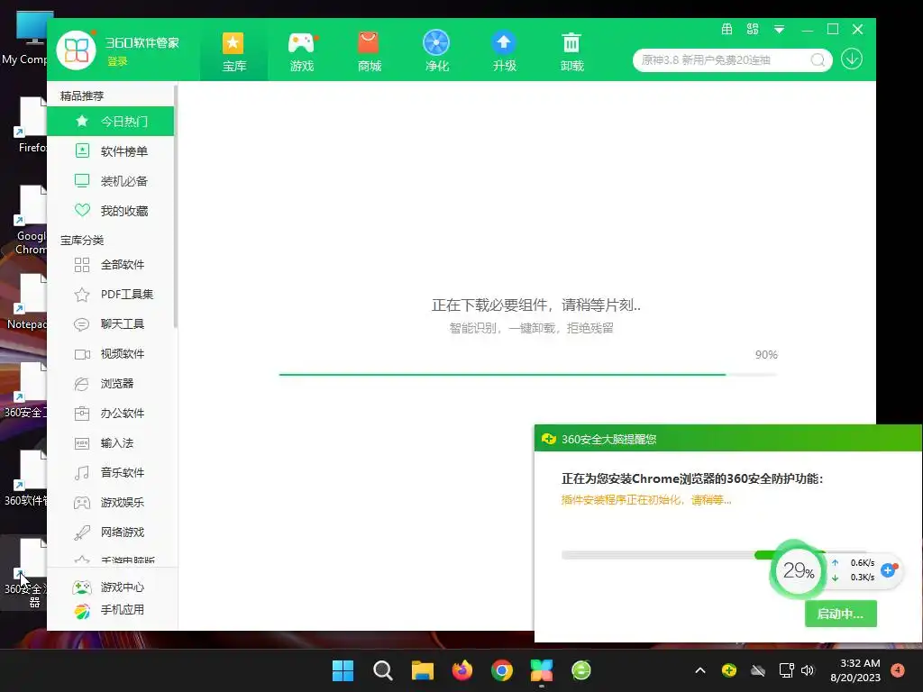Image resolution: width=923 pixels, height=692 pixels.
Task: Click the 90% download progress bar
Action: tap(528, 374)
